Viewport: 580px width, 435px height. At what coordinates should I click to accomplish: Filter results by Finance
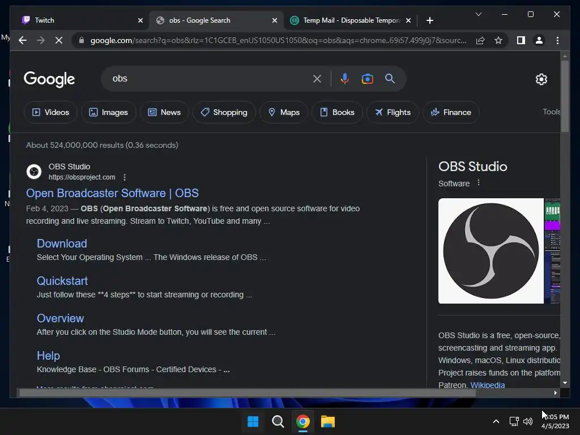click(451, 112)
